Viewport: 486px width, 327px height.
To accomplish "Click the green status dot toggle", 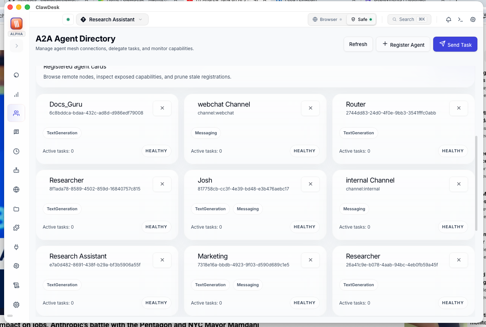I will pyautogui.click(x=68, y=19).
